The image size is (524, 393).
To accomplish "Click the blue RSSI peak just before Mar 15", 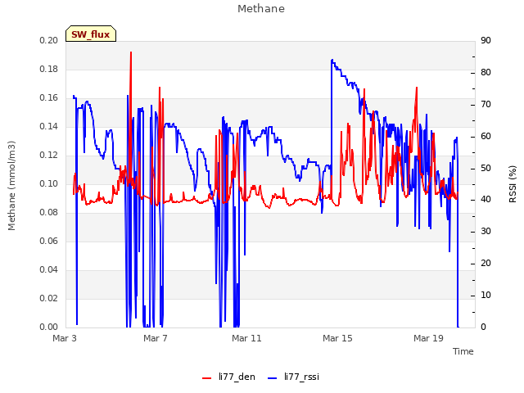I will (332, 61).
